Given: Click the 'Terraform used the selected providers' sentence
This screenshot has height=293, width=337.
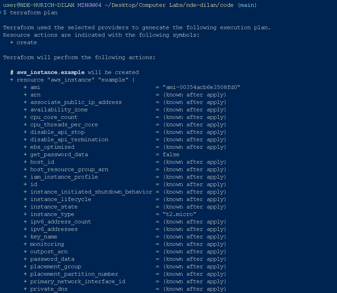Looking at the screenshot, I should 137,28.
